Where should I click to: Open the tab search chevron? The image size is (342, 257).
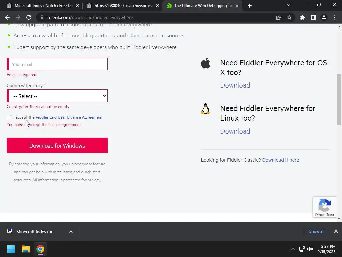tap(288, 5)
